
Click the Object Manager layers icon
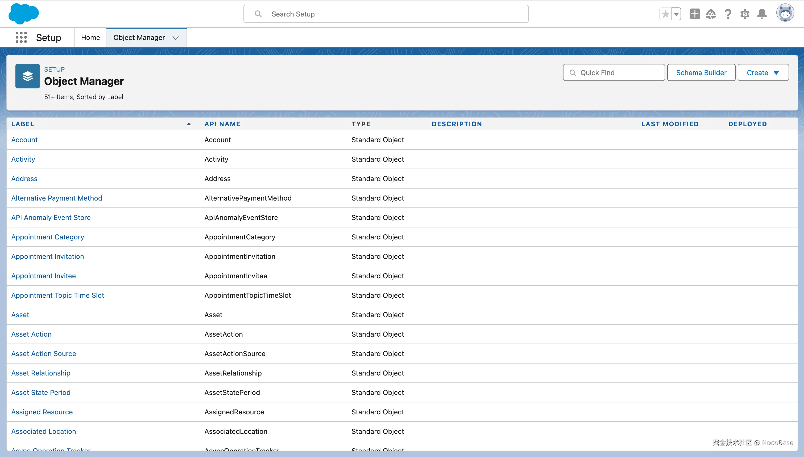point(28,76)
